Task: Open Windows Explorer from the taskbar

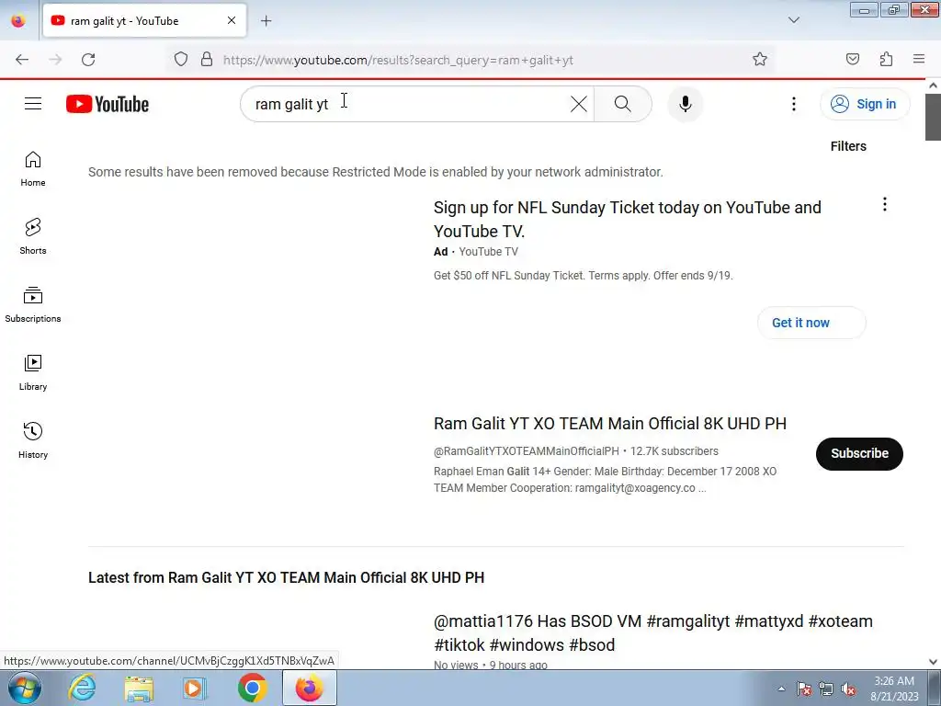Action: pos(139,688)
